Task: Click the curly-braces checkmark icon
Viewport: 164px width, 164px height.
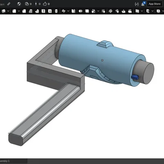Action: click(137, 4)
